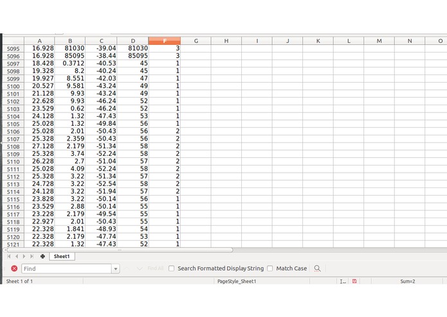Click cell containing 9.581

[x=70, y=86]
